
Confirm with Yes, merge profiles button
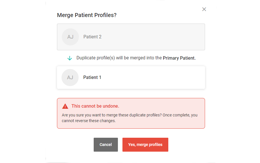coord(145,145)
